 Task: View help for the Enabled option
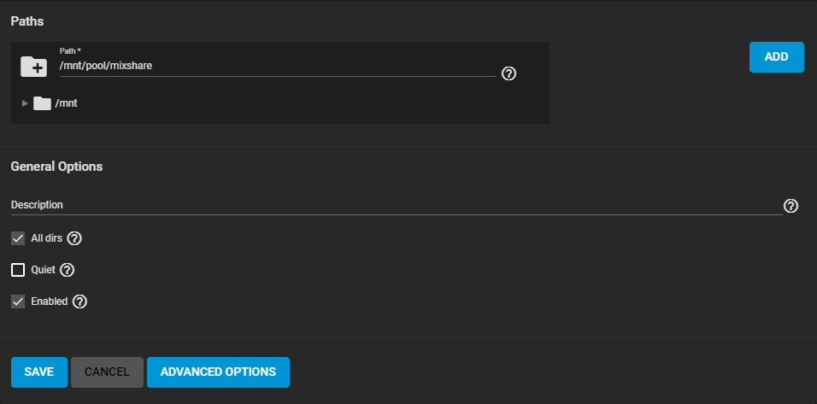[80, 302]
